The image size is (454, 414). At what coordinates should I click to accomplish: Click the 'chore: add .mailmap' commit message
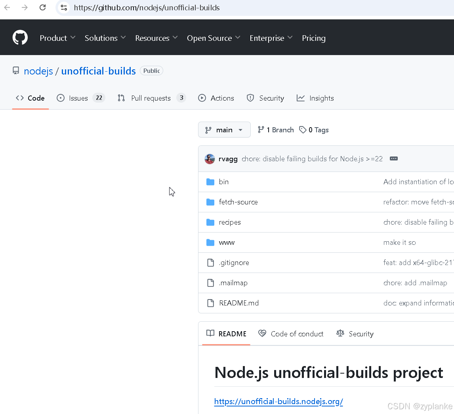tap(415, 283)
